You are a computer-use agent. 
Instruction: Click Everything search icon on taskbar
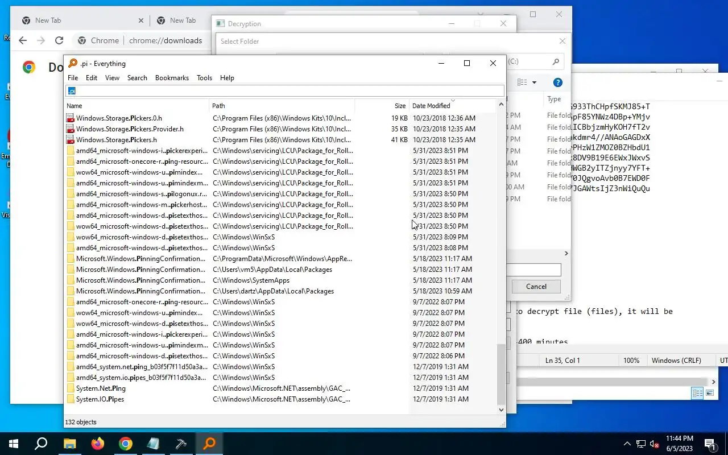(x=209, y=444)
